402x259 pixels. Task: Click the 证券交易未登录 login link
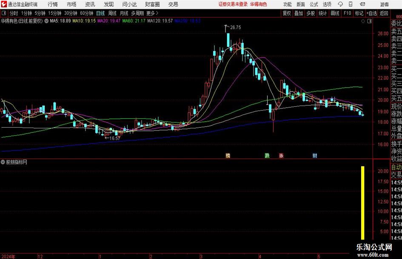(x=233, y=4)
